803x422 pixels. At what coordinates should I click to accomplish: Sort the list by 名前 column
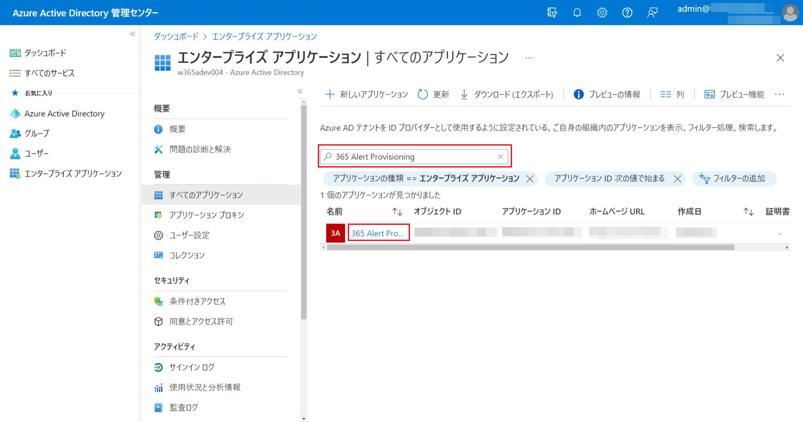point(397,211)
